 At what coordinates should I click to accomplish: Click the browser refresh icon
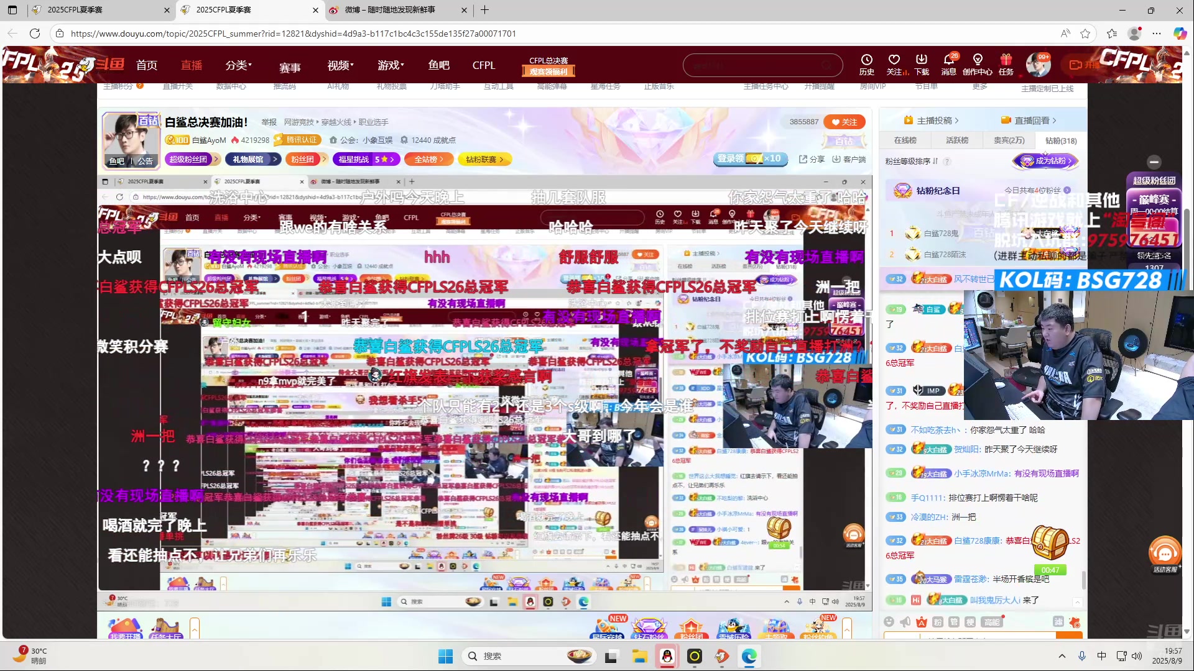pyautogui.click(x=35, y=34)
